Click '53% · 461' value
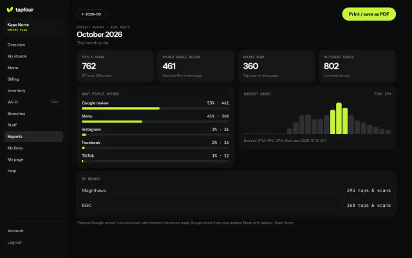 point(218,103)
